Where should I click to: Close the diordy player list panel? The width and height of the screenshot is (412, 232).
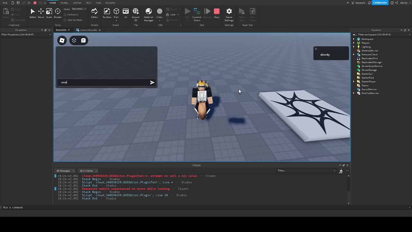click(x=316, y=49)
